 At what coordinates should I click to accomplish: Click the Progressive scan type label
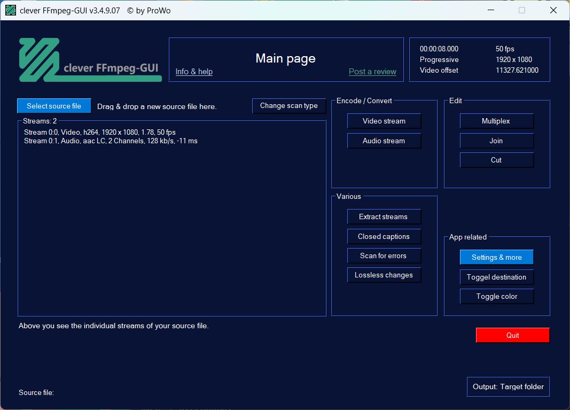tap(439, 59)
